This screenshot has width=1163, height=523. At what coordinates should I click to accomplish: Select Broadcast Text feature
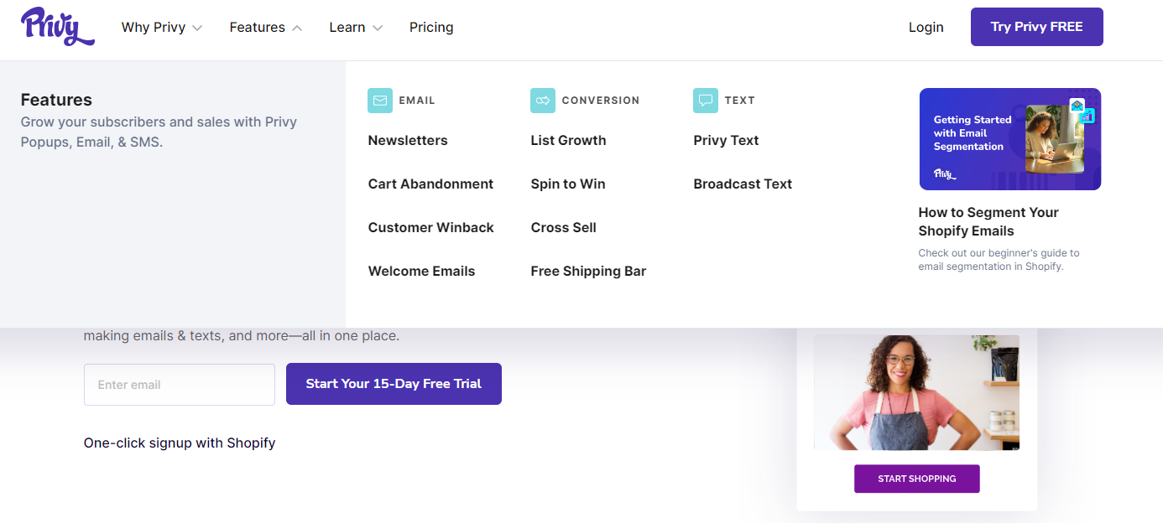point(743,184)
